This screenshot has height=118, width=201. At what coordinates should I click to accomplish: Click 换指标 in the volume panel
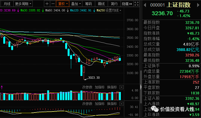tap(112, 87)
